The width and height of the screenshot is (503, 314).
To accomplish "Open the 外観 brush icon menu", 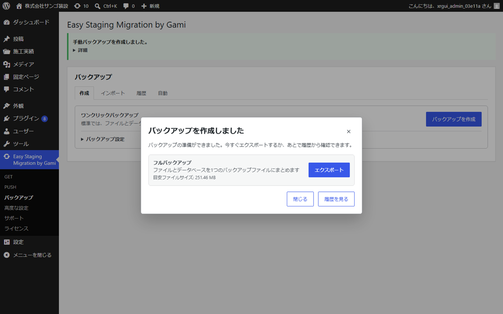I will pos(7,106).
